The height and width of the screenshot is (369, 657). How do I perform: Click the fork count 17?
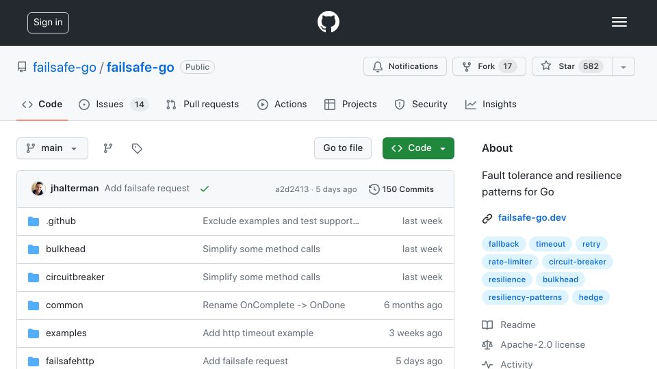(x=507, y=66)
